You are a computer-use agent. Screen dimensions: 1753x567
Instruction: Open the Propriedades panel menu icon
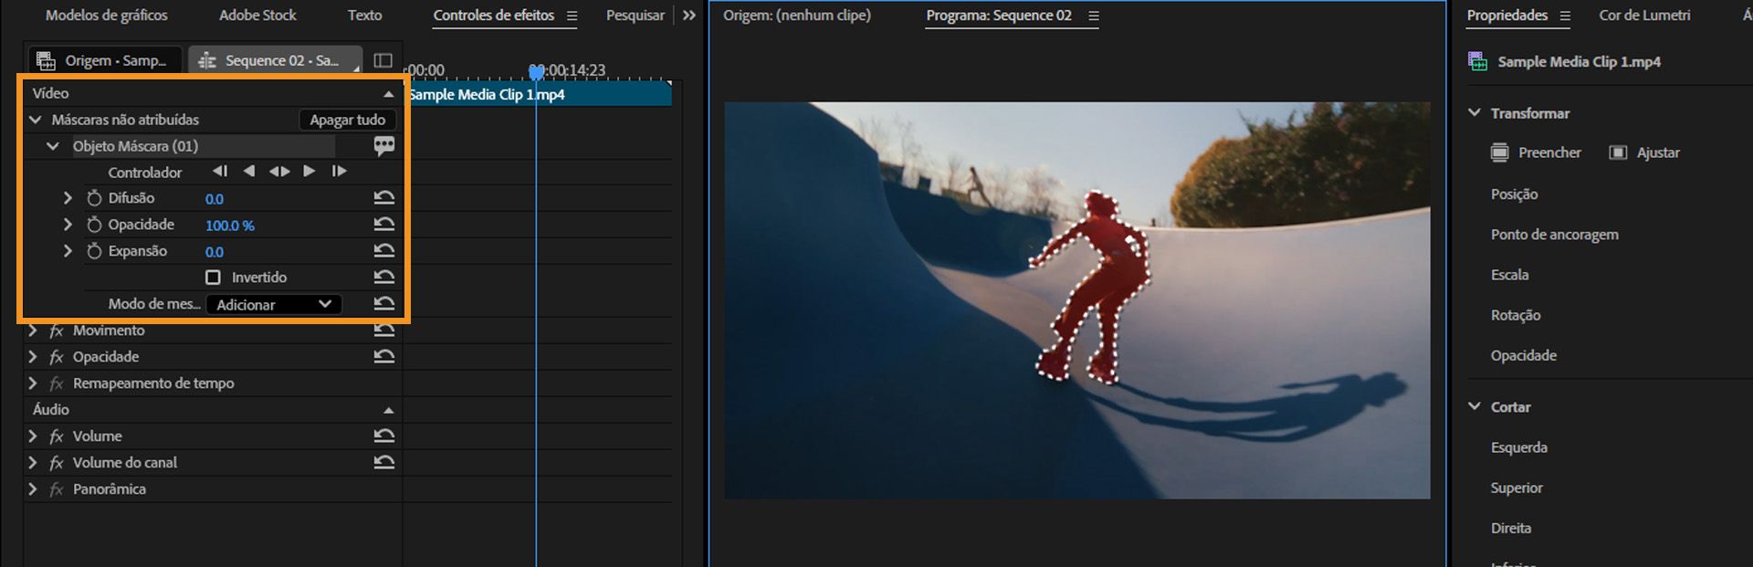pyautogui.click(x=1565, y=16)
